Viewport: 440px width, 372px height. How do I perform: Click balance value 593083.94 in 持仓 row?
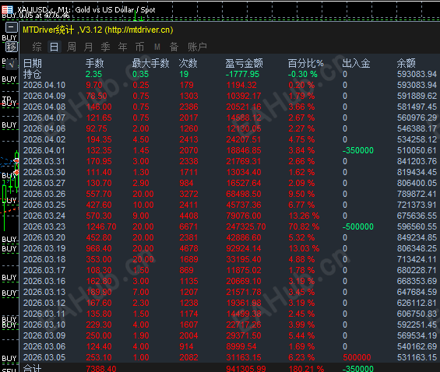point(417,74)
